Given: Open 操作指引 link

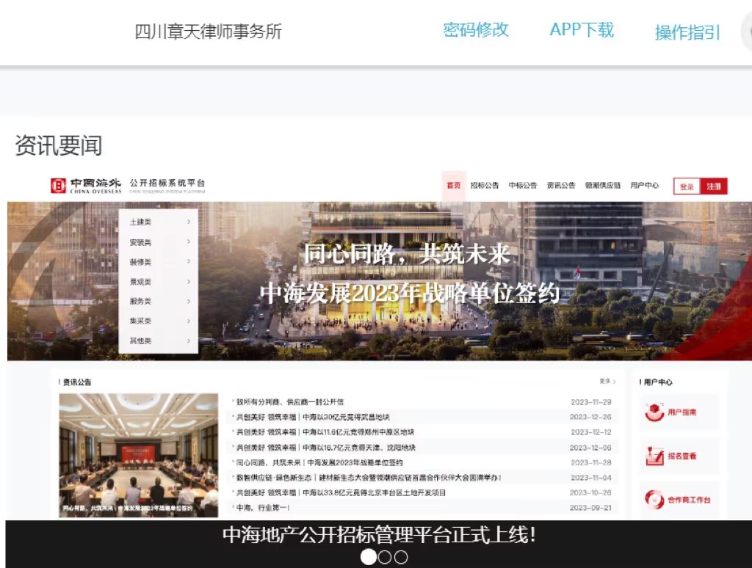Looking at the screenshot, I should (687, 32).
